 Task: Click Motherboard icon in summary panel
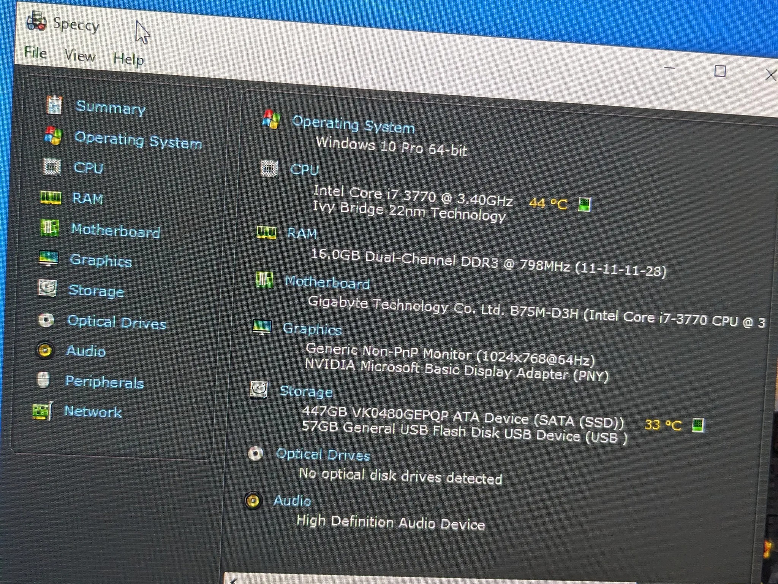pos(264,280)
